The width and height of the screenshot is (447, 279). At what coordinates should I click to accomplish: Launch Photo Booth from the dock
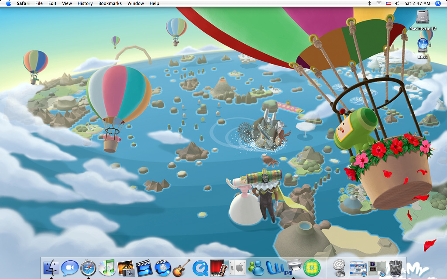pos(219,268)
